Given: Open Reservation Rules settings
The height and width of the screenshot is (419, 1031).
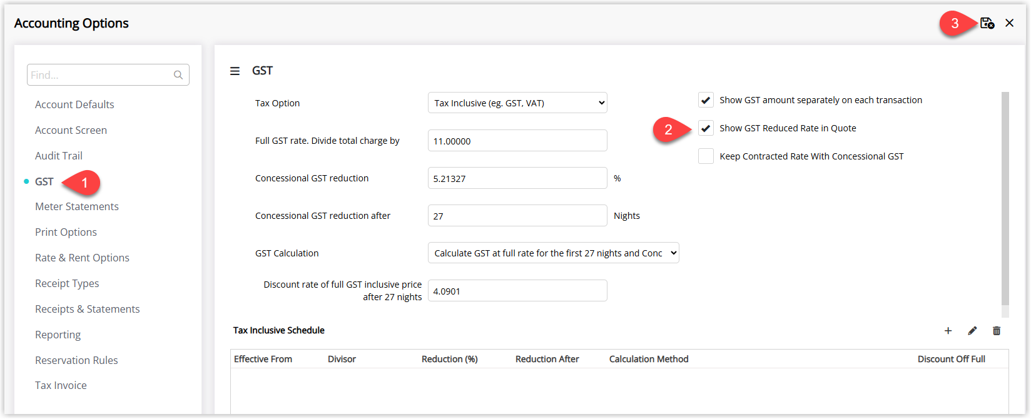Looking at the screenshot, I should [x=76, y=360].
